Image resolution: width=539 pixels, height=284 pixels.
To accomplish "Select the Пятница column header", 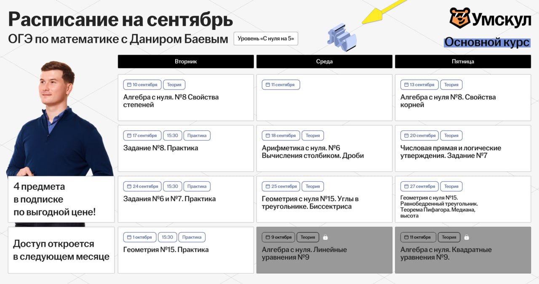I will pos(463,61).
